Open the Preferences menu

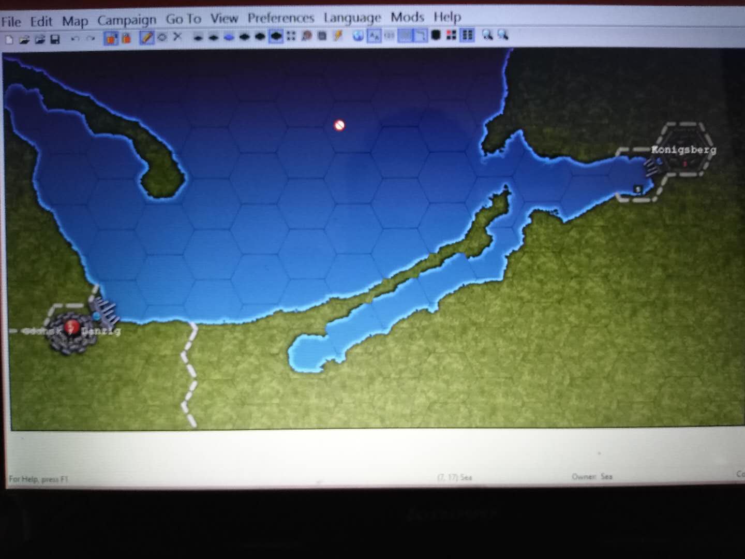(280, 18)
